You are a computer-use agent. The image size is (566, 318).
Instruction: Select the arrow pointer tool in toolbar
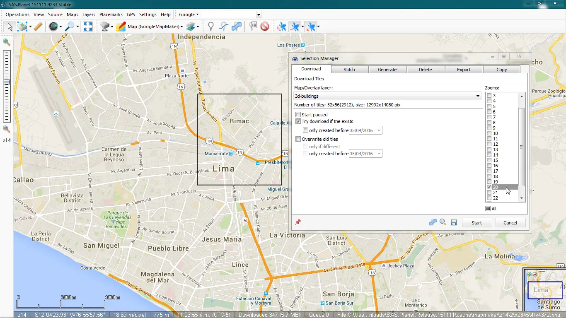[10, 26]
